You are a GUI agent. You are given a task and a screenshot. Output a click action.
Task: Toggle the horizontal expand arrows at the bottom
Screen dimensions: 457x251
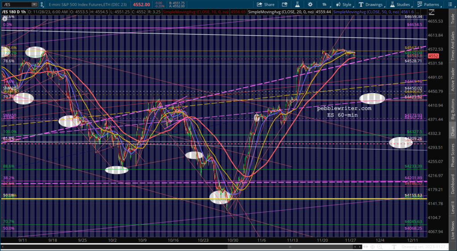click(366, 247)
